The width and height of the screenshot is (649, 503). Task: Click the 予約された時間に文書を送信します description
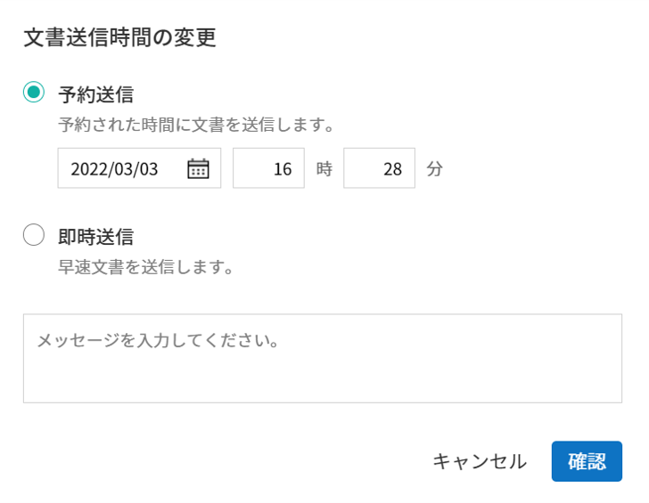pyautogui.click(x=196, y=125)
